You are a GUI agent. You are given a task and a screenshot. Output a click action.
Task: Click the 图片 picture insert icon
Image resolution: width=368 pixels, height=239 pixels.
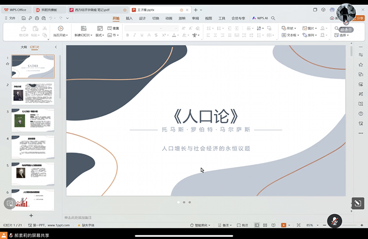pos(310,28)
